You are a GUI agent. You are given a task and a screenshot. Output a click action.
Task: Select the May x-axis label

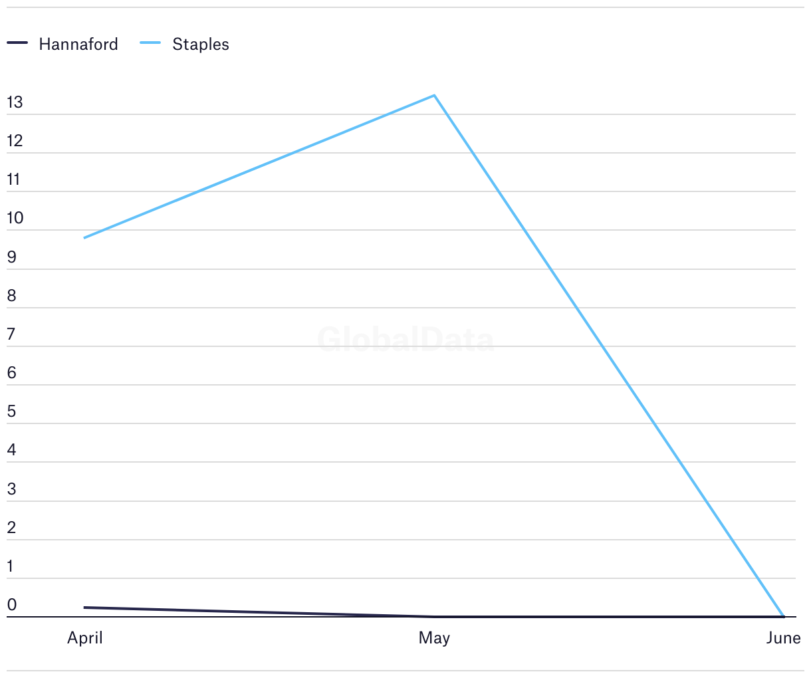(x=435, y=638)
